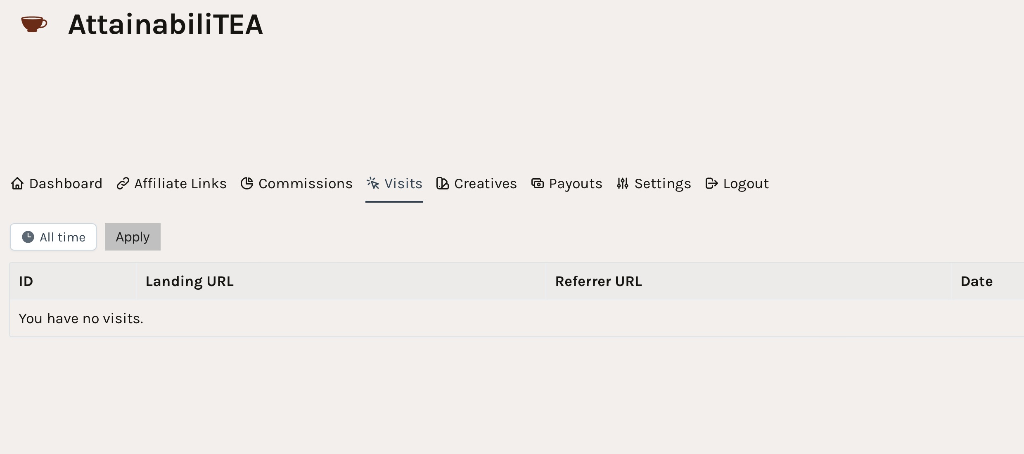Open the Payouts tab label
The image size is (1024, 454).
pyautogui.click(x=576, y=184)
